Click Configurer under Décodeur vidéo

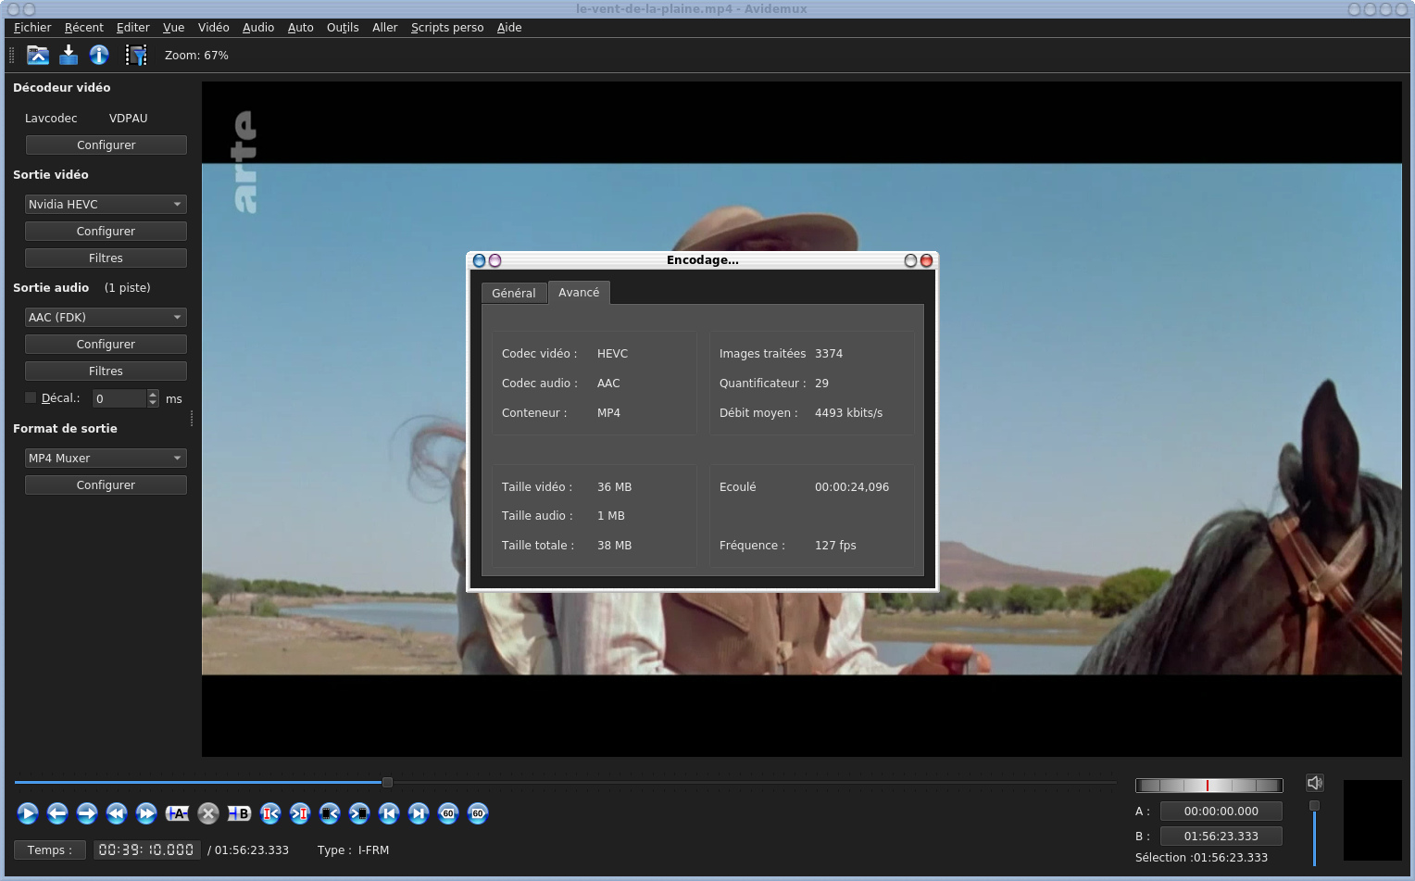tap(106, 145)
